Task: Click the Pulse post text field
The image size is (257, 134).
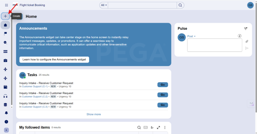Action: click(215, 45)
